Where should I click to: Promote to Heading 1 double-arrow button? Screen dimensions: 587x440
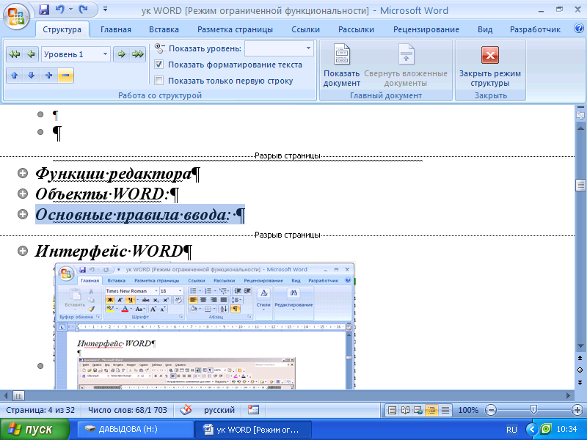tap(15, 54)
